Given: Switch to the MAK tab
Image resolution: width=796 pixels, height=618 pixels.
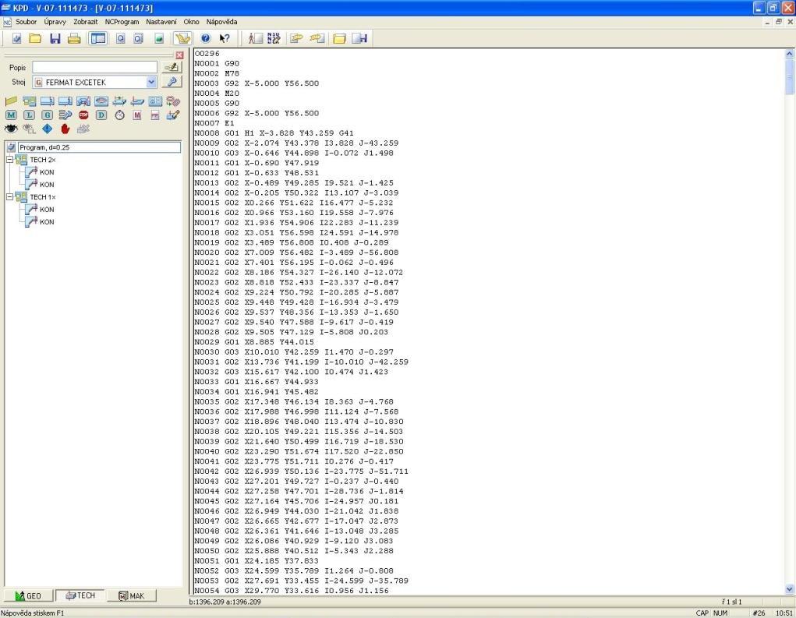Looking at the screenshot, I should click(x=132, y=595).
